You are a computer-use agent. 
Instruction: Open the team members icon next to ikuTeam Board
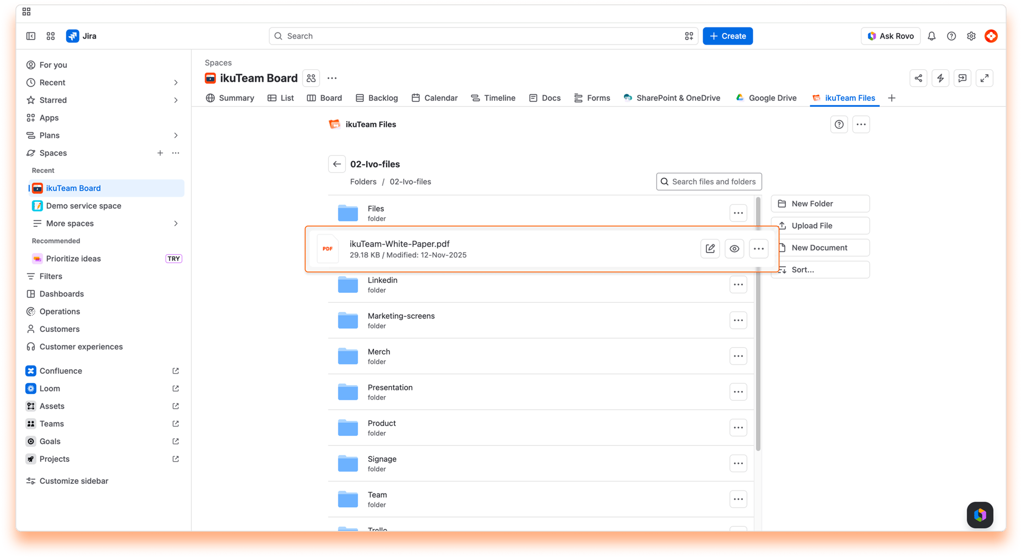[311, 78]
